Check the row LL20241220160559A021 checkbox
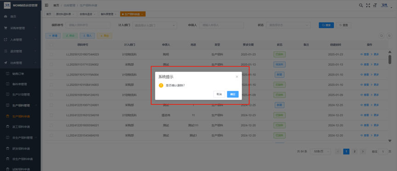This screenshot has height=171, width=397. (51, 125)
